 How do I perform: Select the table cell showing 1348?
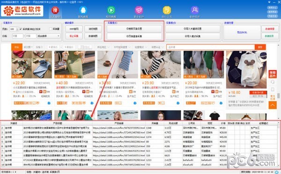pos(155,128)
